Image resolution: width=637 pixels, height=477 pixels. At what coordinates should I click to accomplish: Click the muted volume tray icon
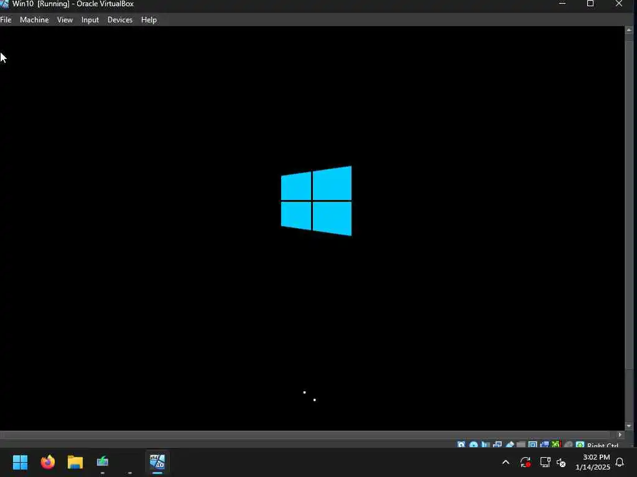click(562, 462)
